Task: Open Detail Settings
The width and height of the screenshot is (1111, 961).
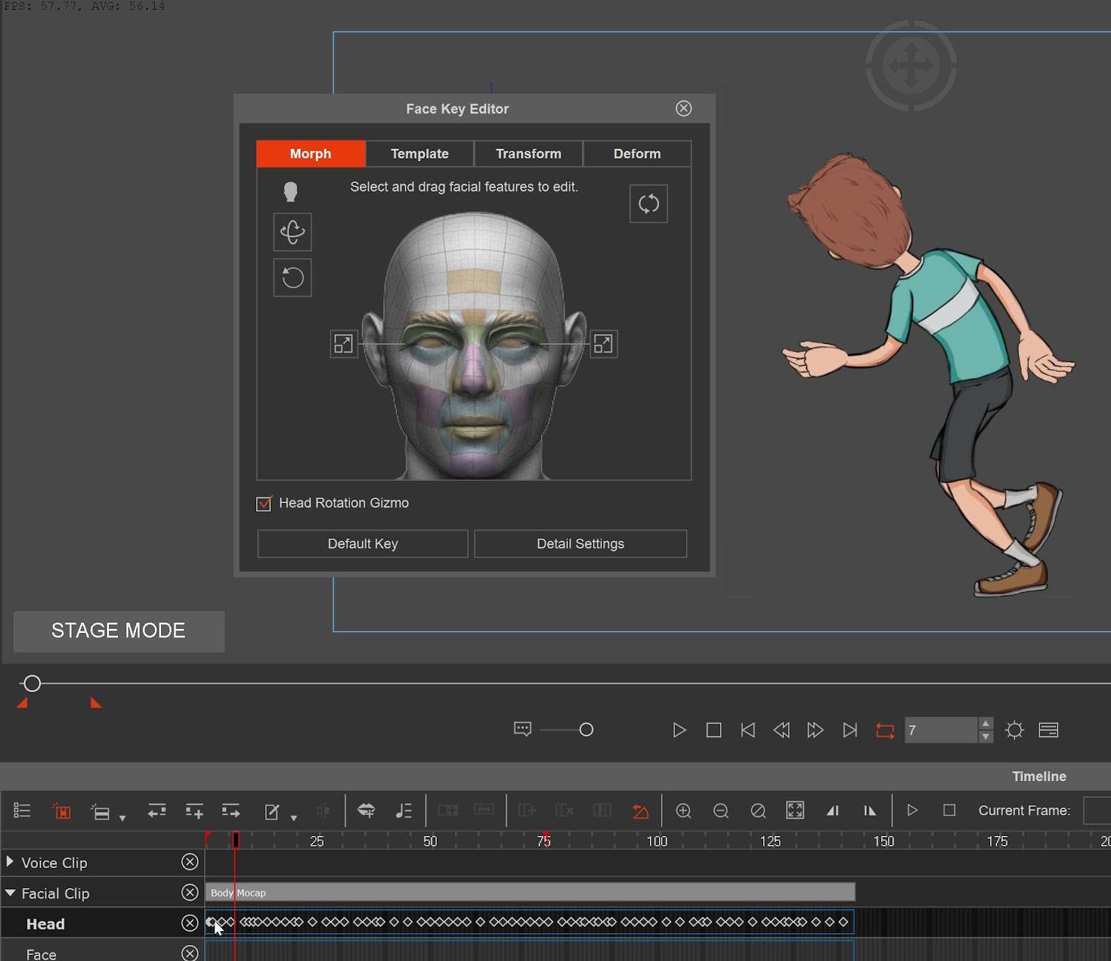Action: [580, 544]
